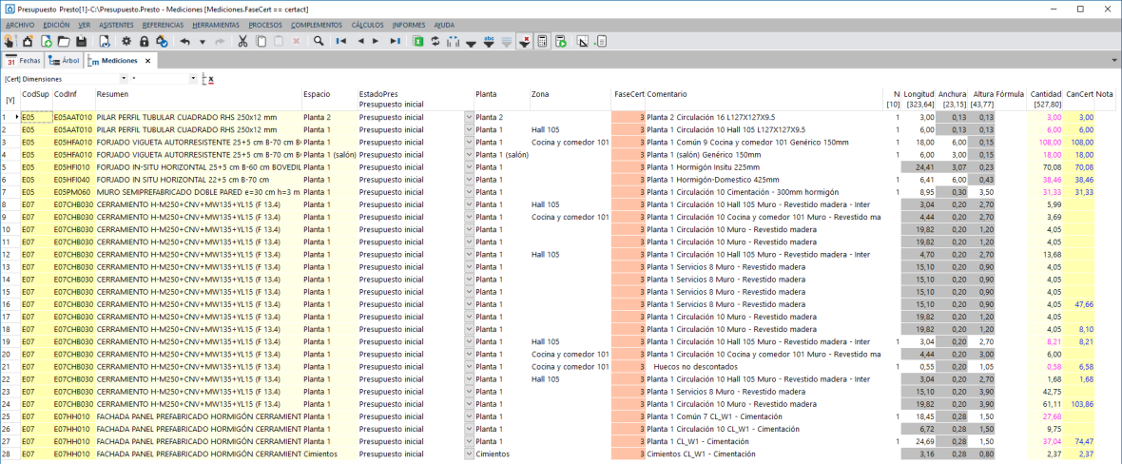The height and width of the screenshot is (464, 1122).
Task: Click the home icon in toolbar
Action: 28,42
